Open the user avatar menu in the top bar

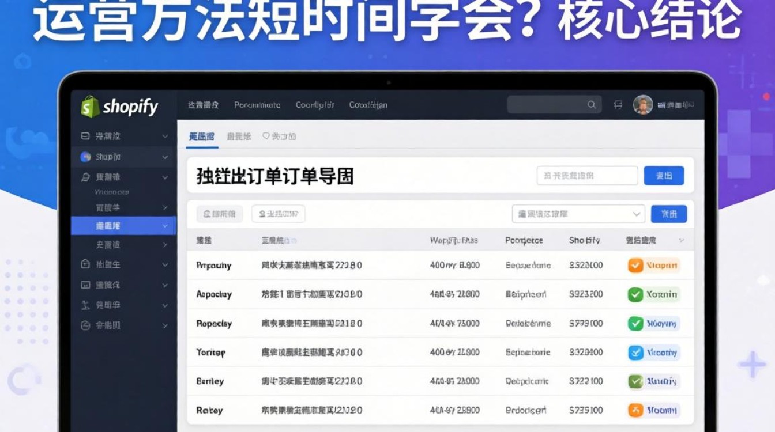[x=644, y=105]
